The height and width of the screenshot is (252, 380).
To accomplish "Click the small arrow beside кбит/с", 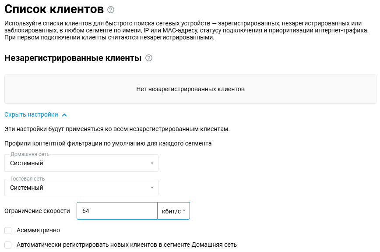I will pyautogui.click(x=184, y=211).
